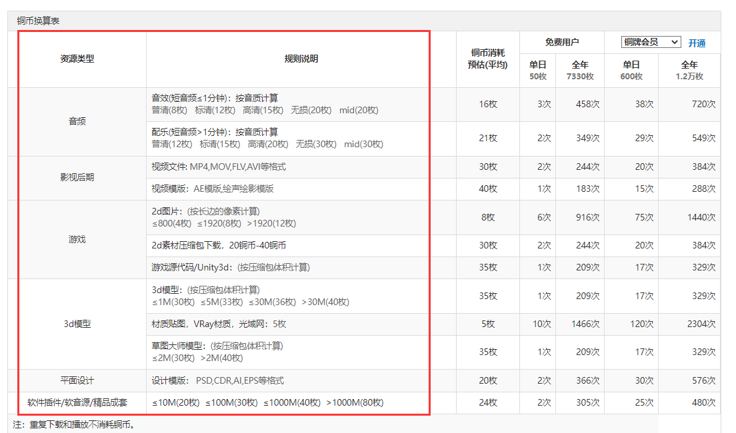Viewport: 736px width, 433px height.
Task: Click the 24枚 average cost cell
Action: click(488, 402)
